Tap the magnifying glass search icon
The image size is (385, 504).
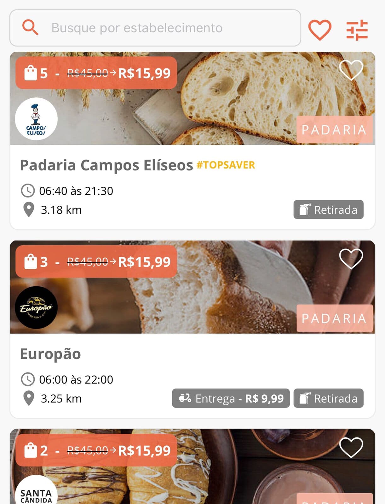(x=30, y=27)
